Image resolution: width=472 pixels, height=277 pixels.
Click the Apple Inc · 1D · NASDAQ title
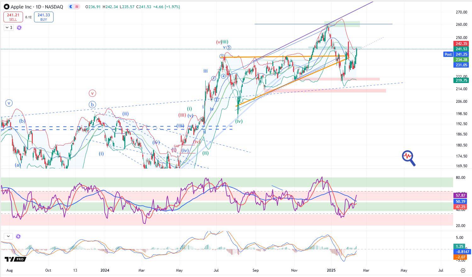(37, 7)
